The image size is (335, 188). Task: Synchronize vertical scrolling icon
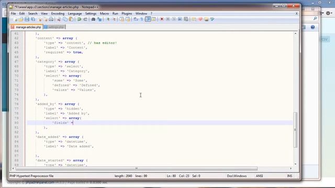[x=122, y=19]
